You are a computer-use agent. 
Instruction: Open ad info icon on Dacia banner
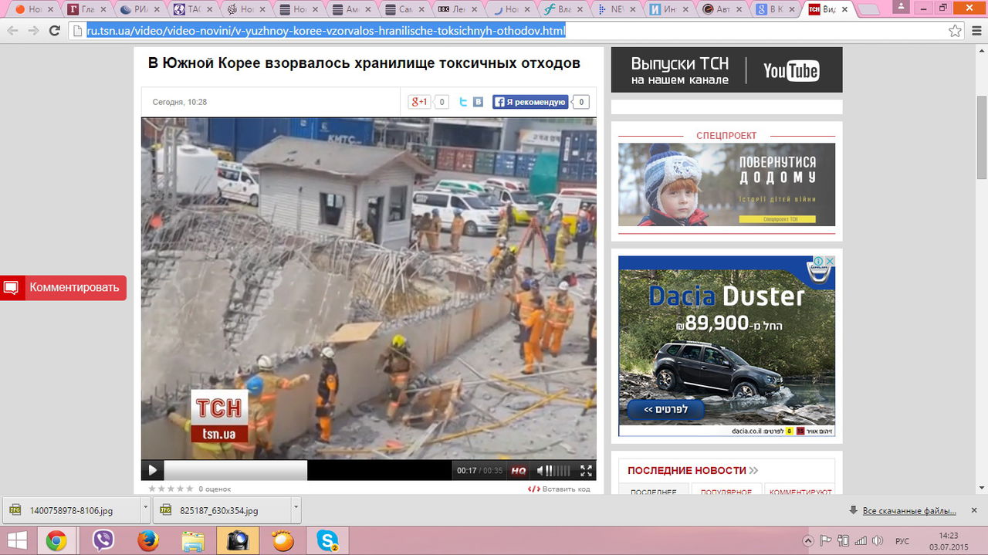click(818, 262)
